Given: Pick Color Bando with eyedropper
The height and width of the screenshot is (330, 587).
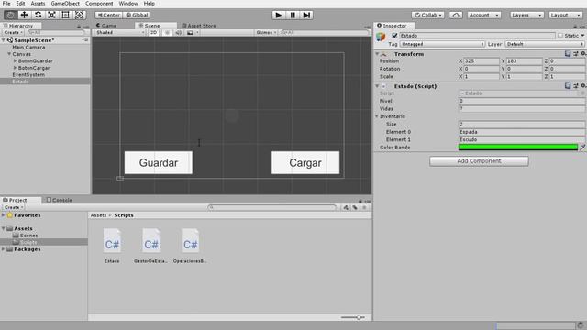Looking at the screenshot, I should click(582, 148).
